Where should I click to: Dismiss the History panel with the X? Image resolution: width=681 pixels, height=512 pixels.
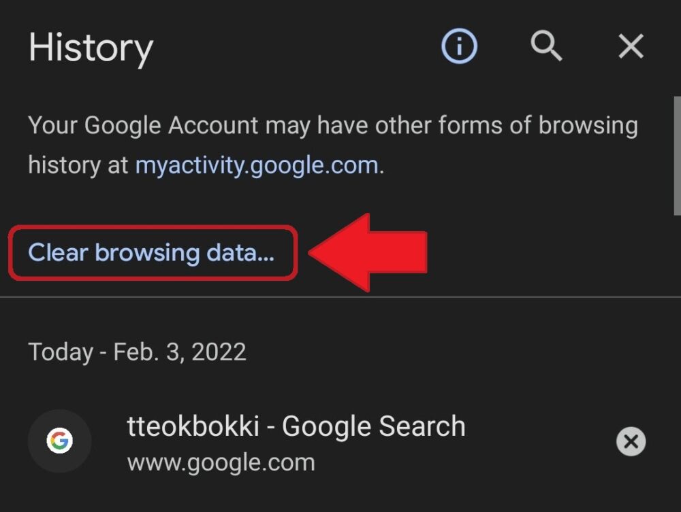(x=631, y=46)
